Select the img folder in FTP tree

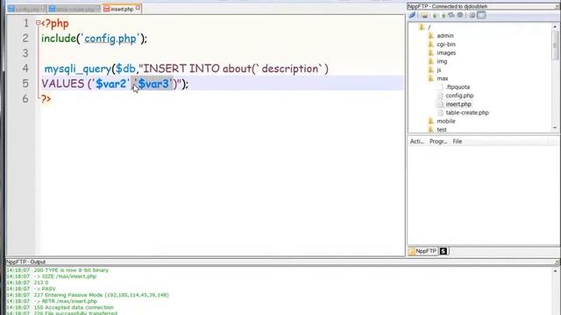(442, 61)
